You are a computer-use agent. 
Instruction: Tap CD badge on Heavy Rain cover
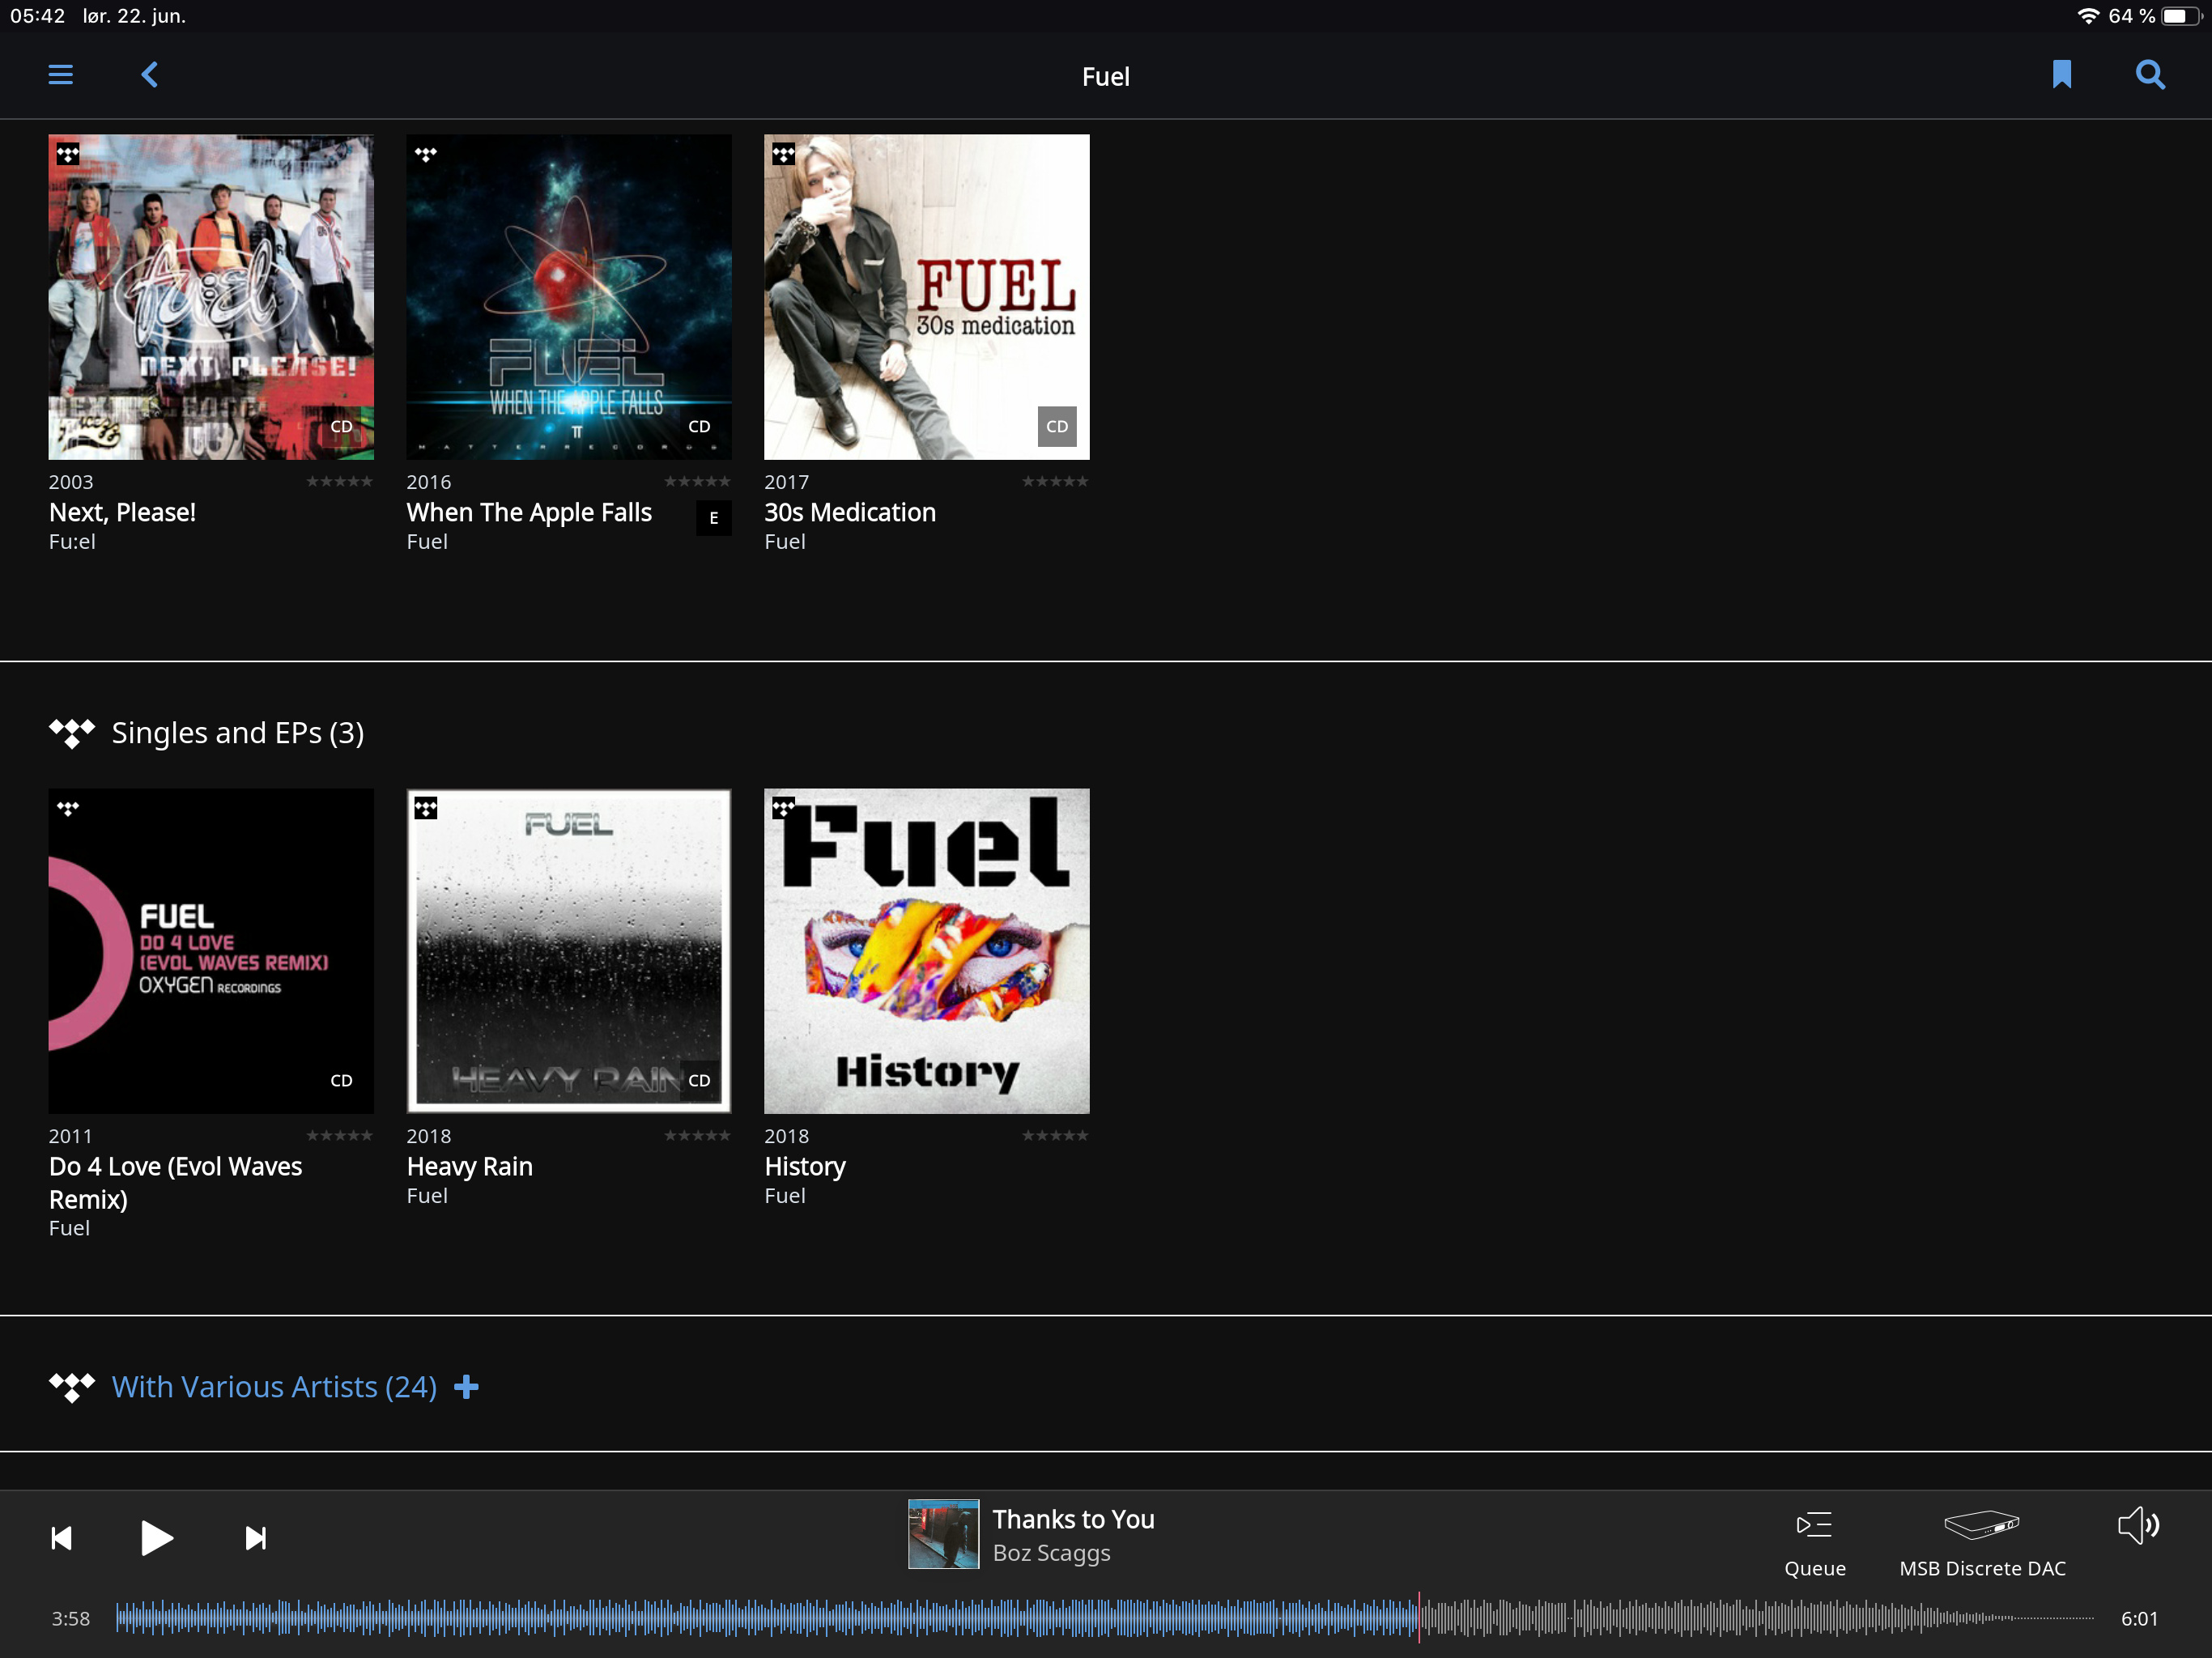(699, 1080)
